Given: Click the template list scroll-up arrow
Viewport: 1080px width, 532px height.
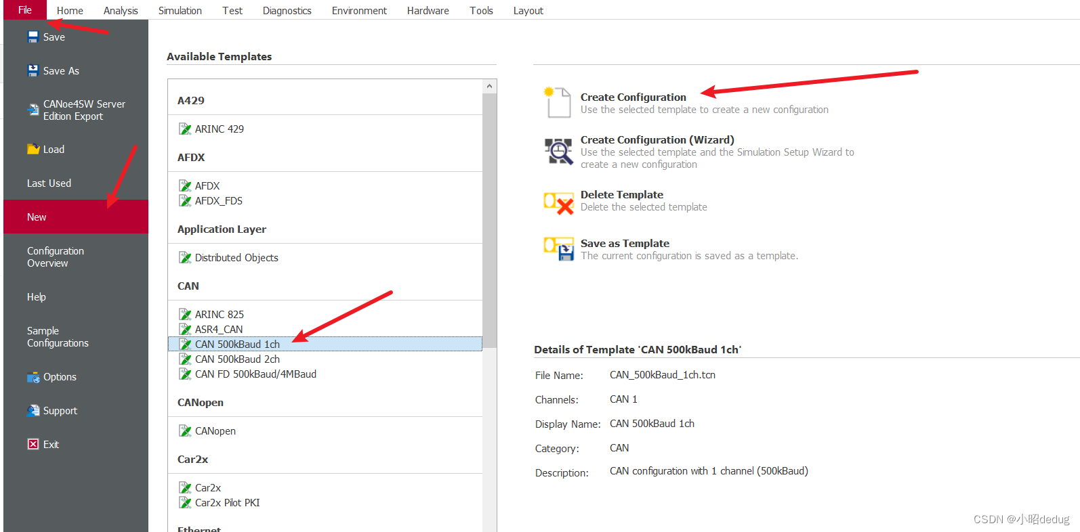Looking at the screenshot, I should pos(489,87).
